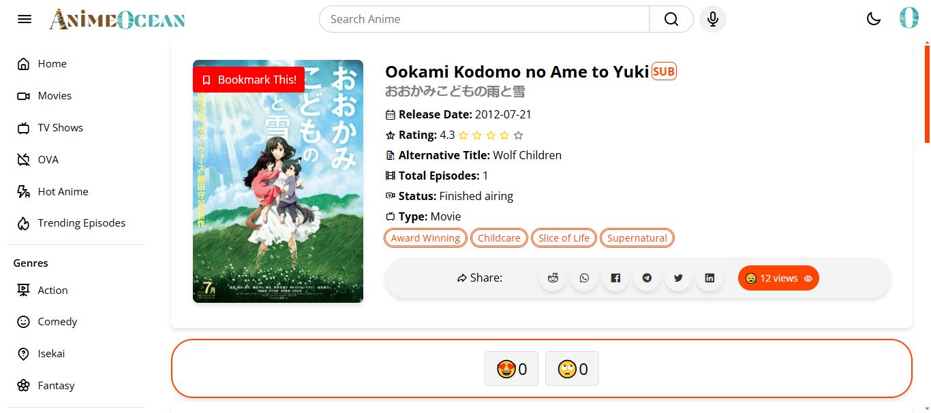The width and height of the screenshot is (931, 413).
Task: React with eye-roll emoji
Action: pos(572,369)
